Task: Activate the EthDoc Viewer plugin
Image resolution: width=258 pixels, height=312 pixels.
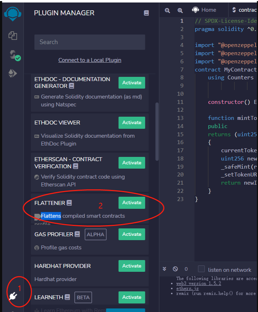Action: (132, 123)
